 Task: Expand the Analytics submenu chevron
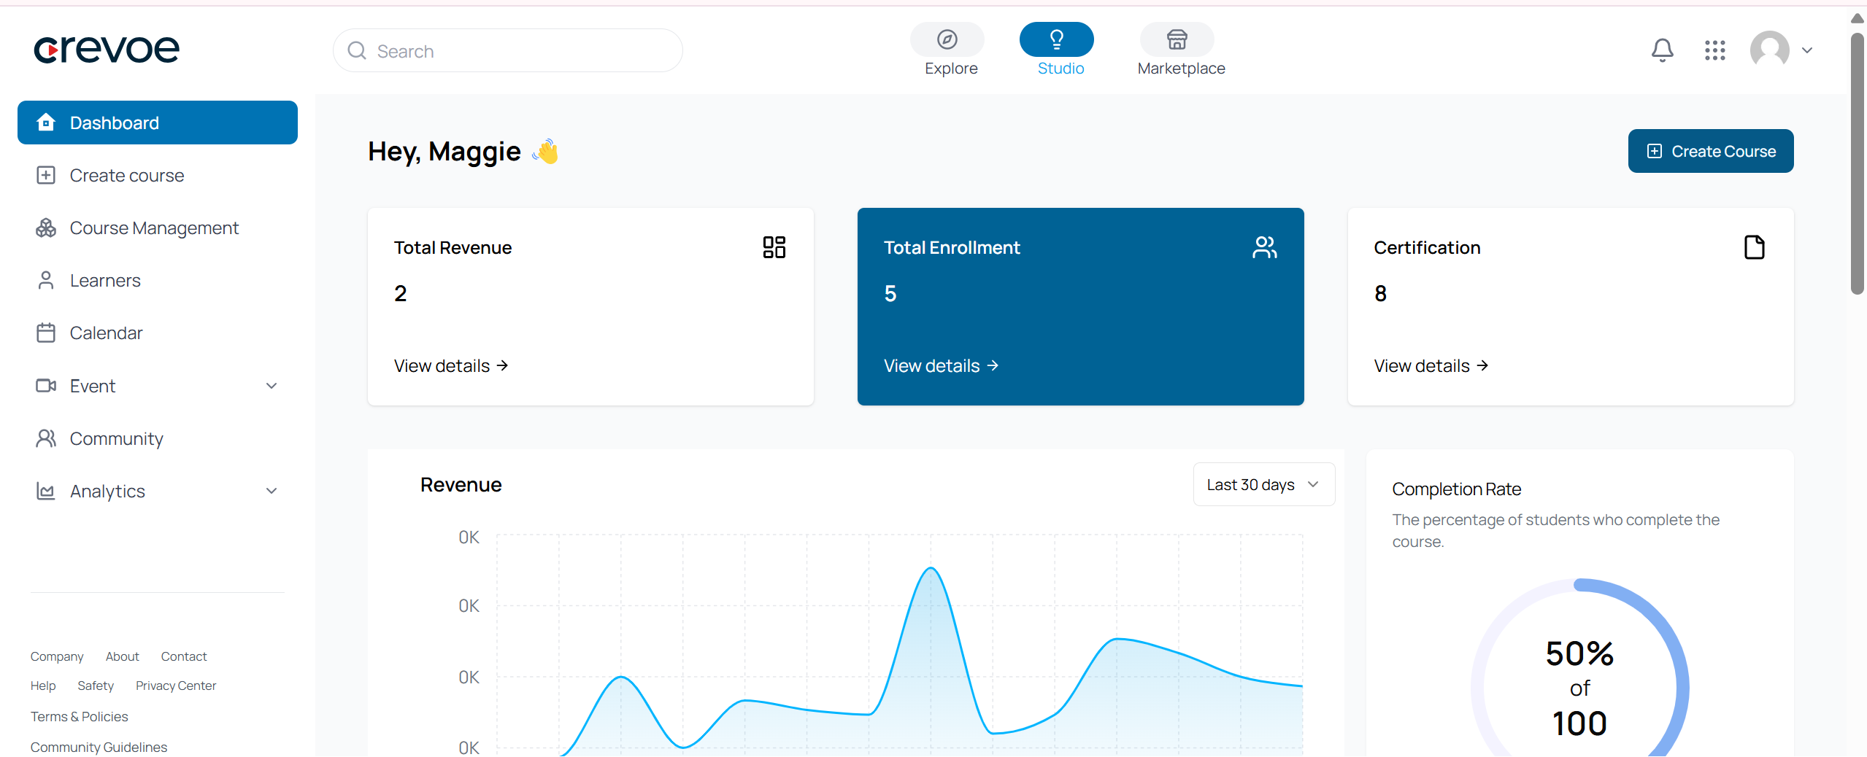tap(272, 491)
